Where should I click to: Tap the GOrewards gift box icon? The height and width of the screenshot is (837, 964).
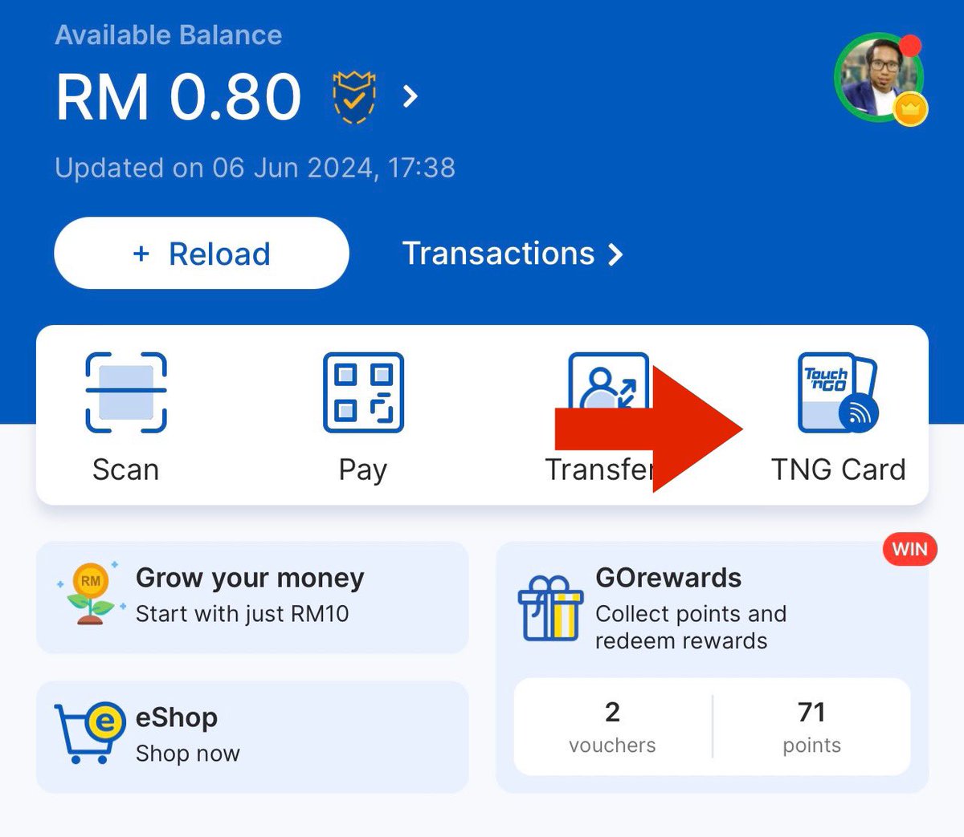550,608
